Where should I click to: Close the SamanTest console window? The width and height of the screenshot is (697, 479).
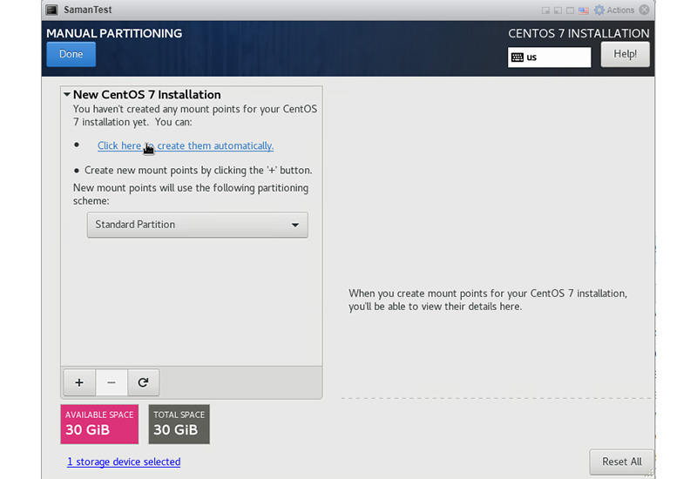pos(645,10)
